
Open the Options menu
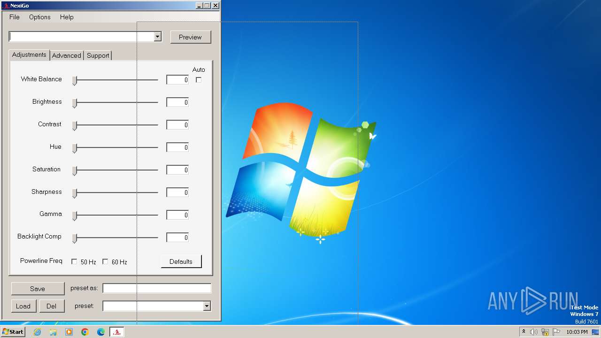(x=40, y=17)
